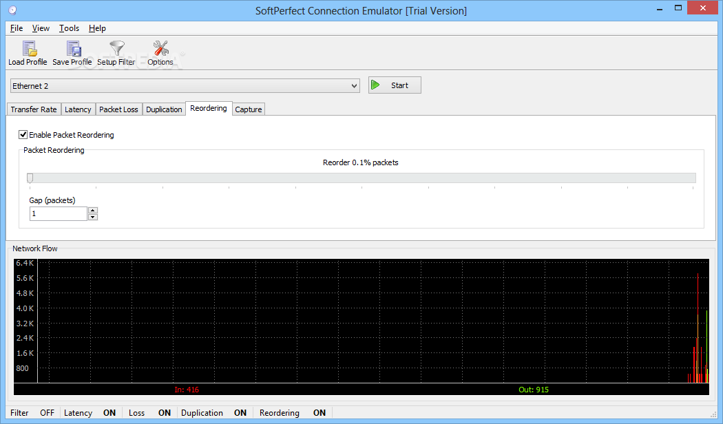Open the View menu
Viewport: 723px width, 424px height.
tap(41, 28)
